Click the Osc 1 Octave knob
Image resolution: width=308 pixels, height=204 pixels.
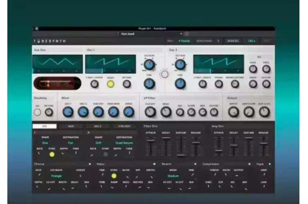[x=149, y=64]
